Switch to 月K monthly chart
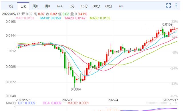The height and width of the screenshot is (111, 183). click(x=47, y=6)
